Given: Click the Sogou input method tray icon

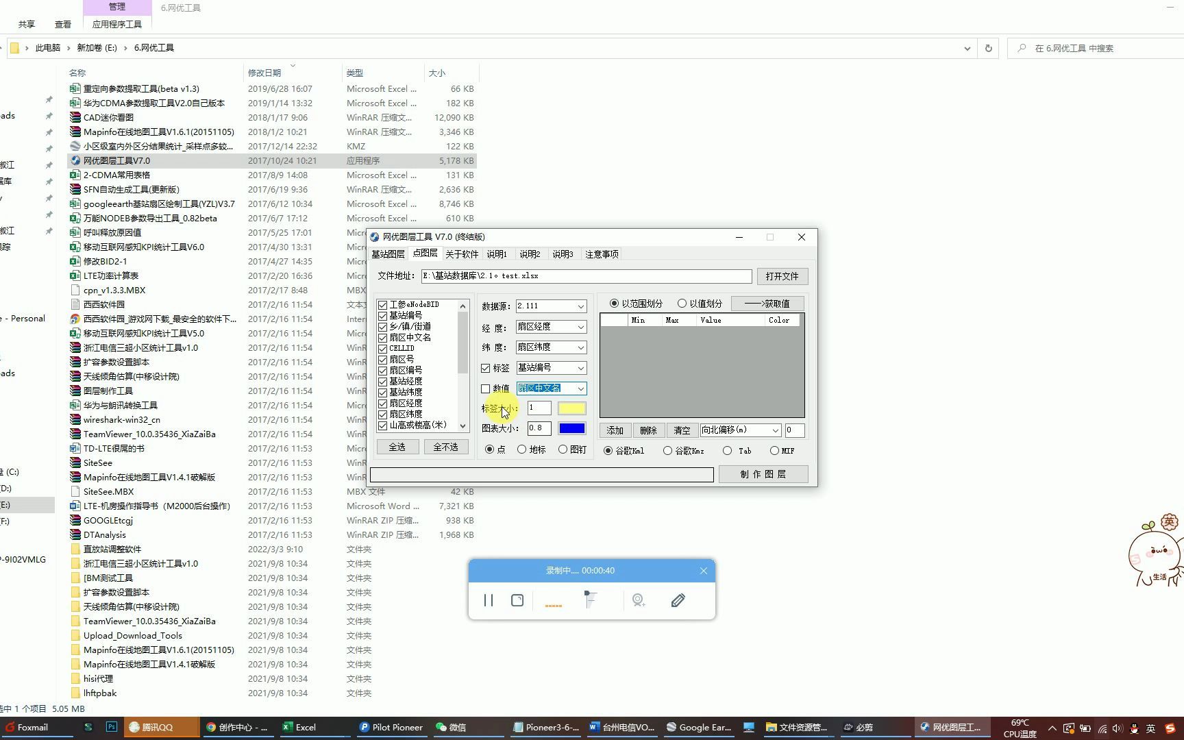Looking at the screenshot, I should (1170, 728).
